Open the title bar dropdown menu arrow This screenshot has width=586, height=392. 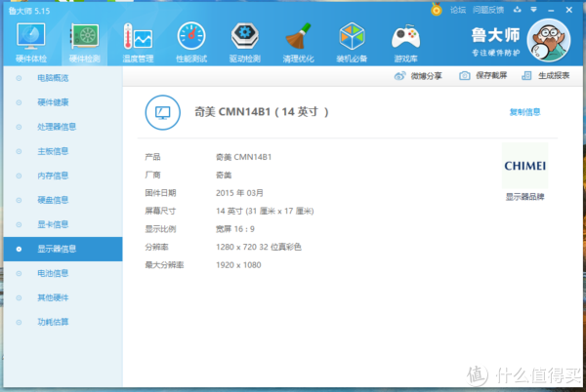coord(533,10)
